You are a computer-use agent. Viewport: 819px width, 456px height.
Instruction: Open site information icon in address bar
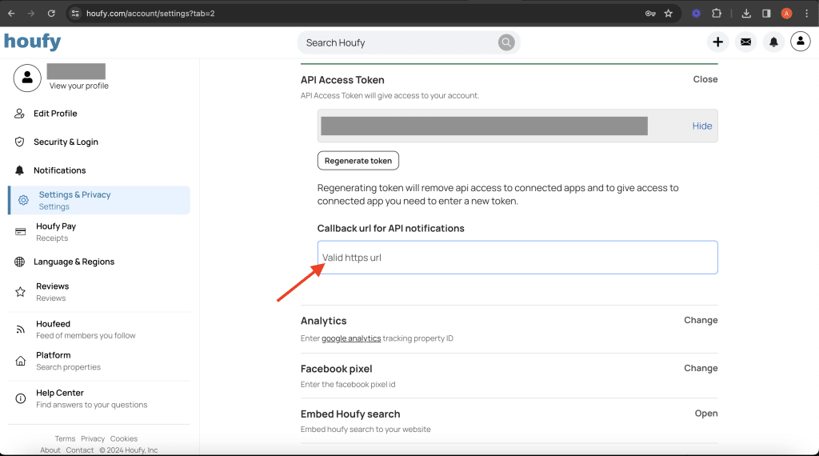[75, 14]
